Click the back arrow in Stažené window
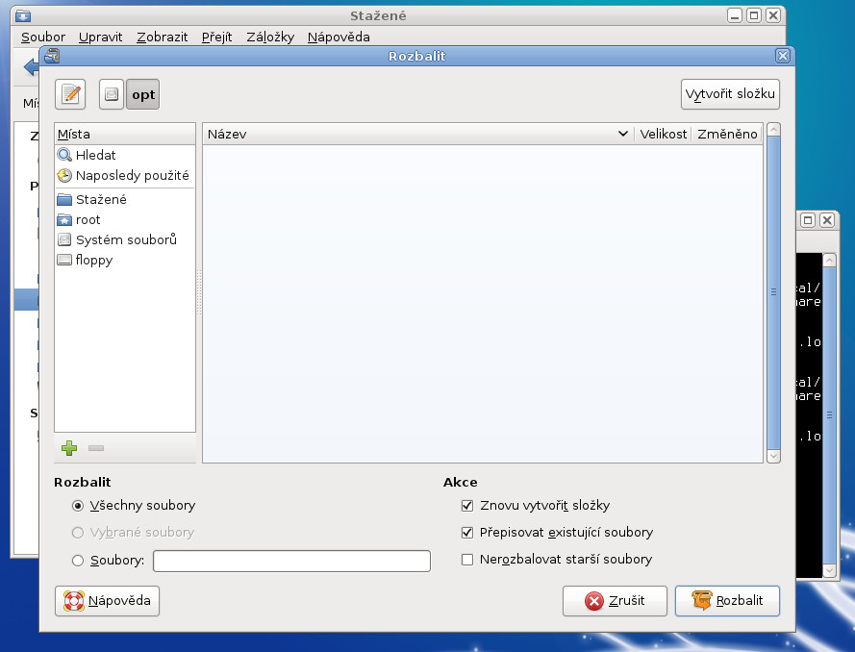This screenshot has width=855, height=652. [x=31, y=67]
